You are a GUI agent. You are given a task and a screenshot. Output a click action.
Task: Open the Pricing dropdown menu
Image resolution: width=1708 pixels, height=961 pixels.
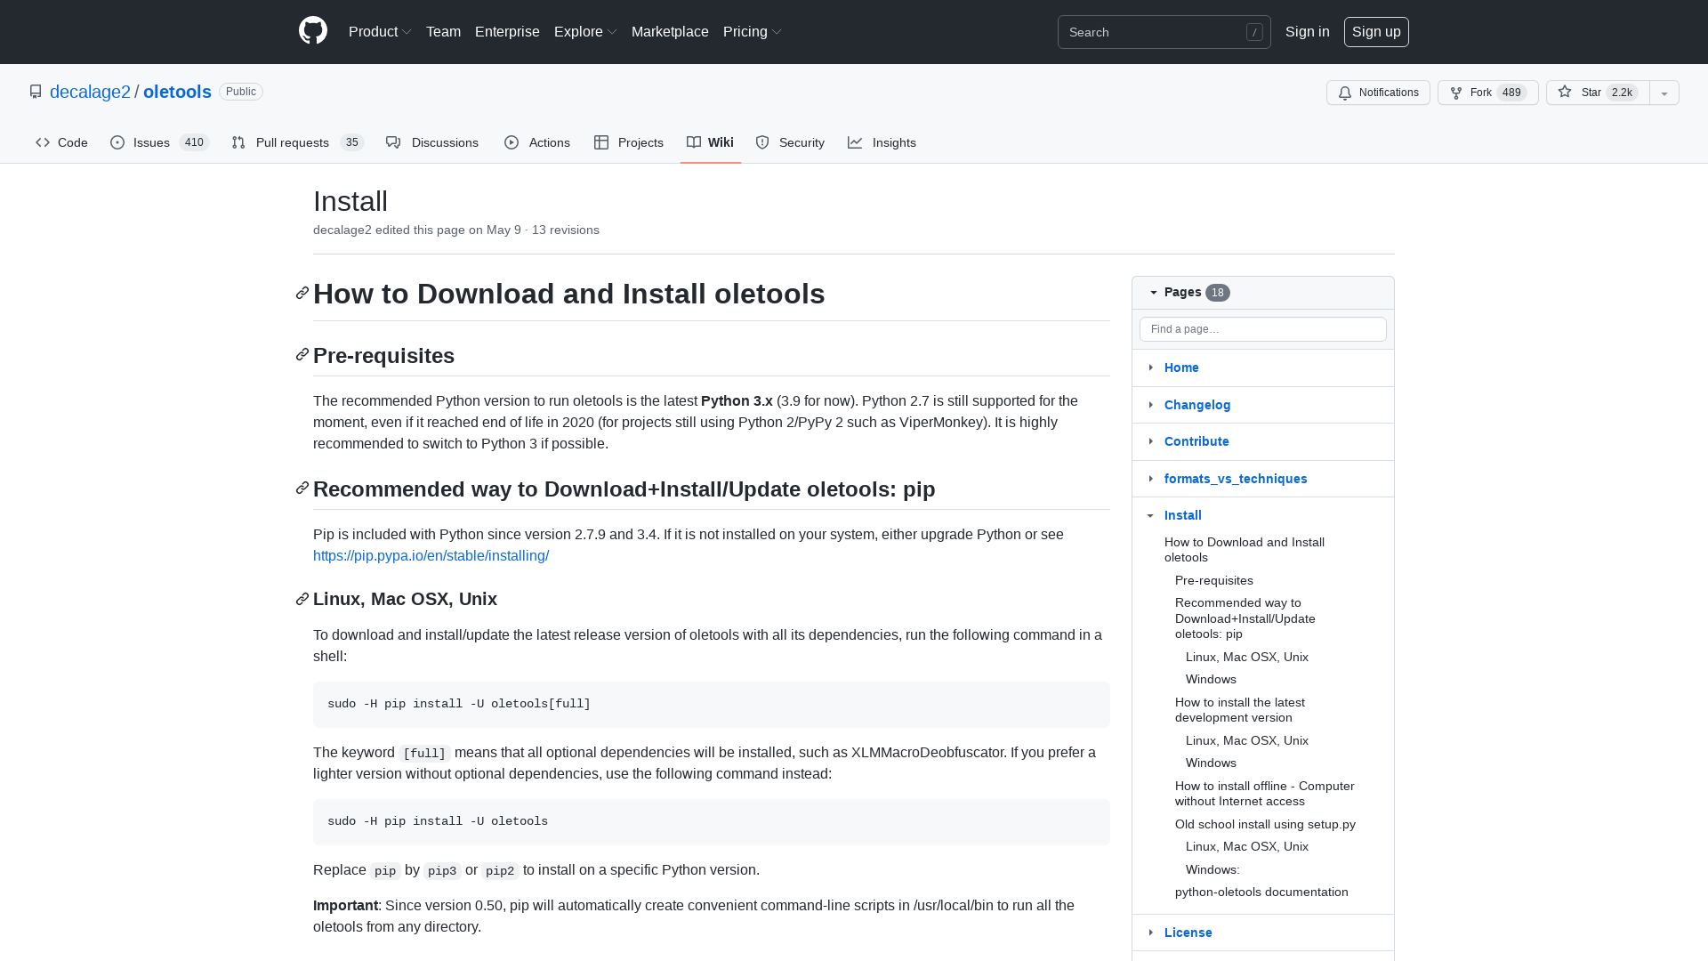753,31
